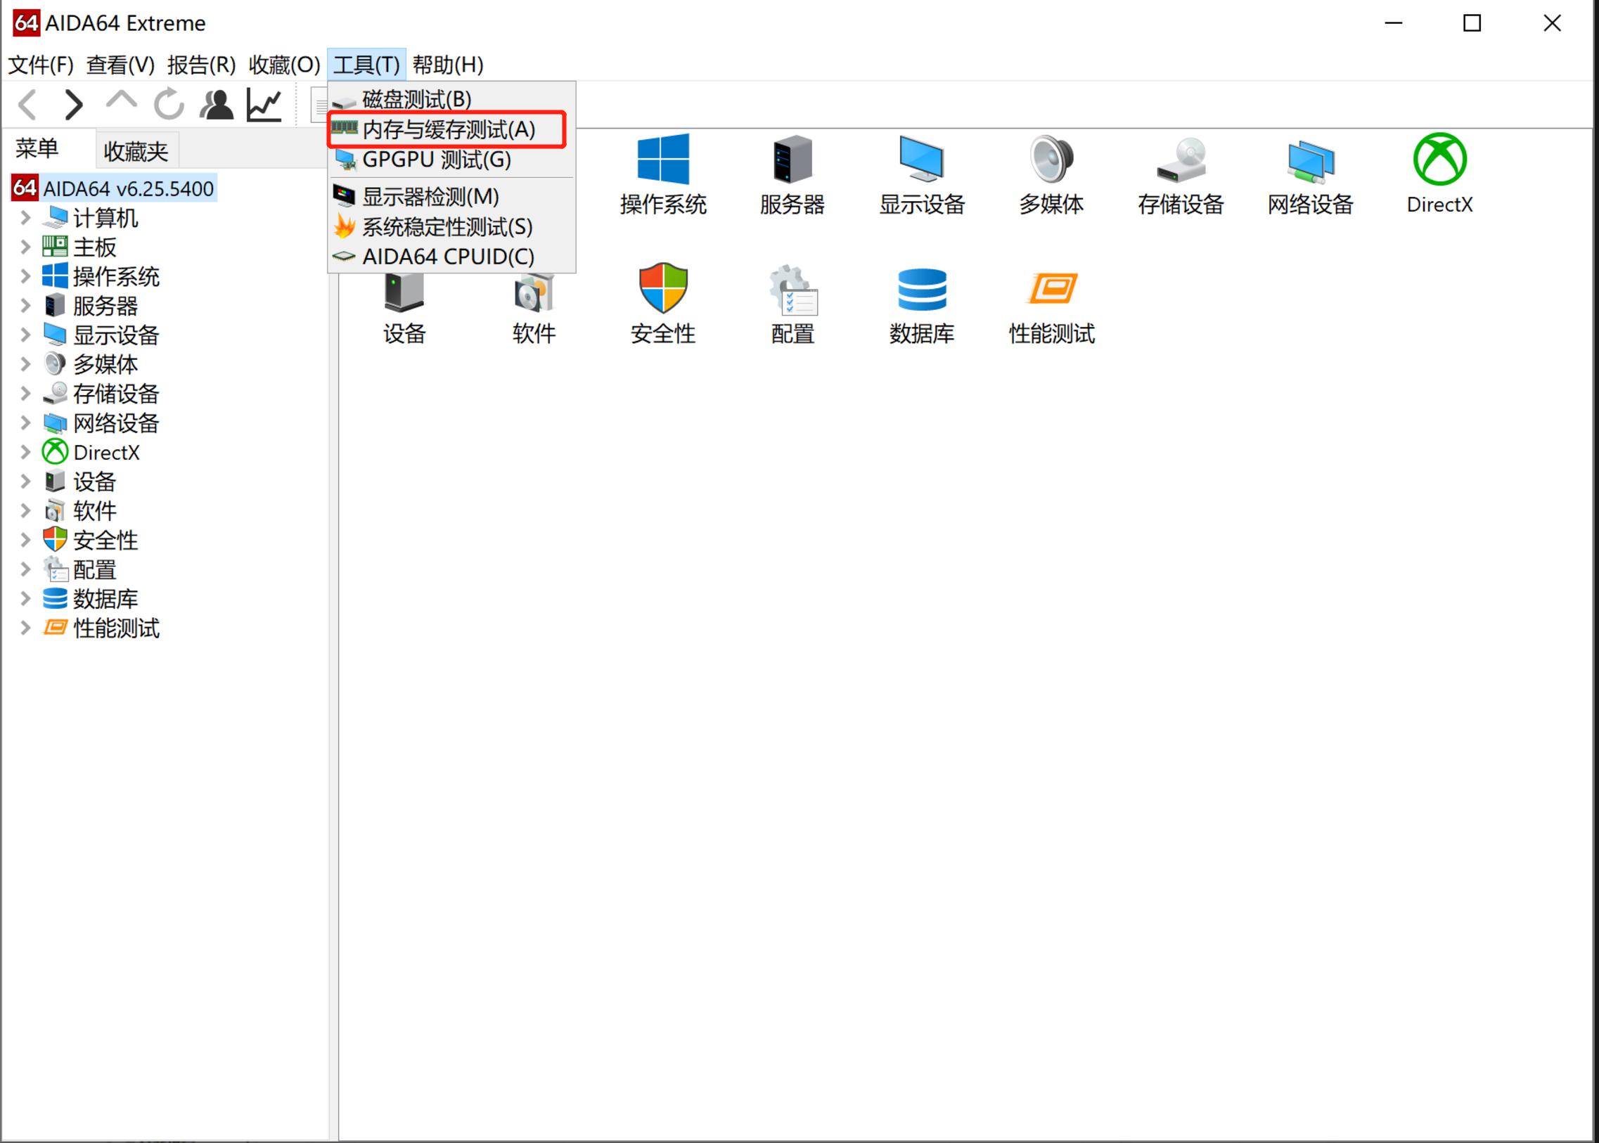Launch 系统稳定性测试(S) from Tools menu
The height and width of the screenshot is (1143, 1599).
click(447, 226)
